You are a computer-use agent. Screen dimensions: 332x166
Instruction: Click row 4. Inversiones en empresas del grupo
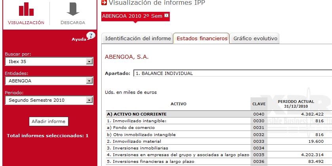[x=219, y=155]
